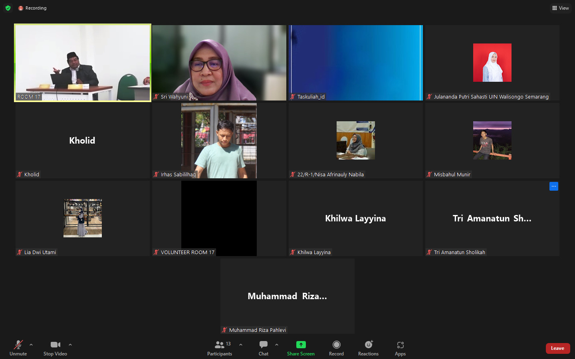
Task: Click Julananda Putri Sahasti's profile picture
Action: tap(492, 63)
